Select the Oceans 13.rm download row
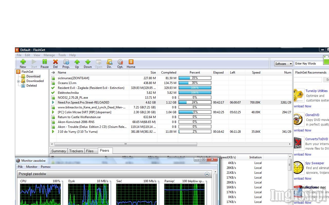329x205 pixels. 171,83
